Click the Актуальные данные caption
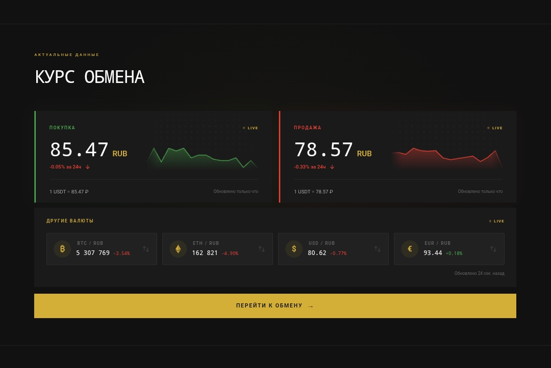This screenshot has width=551, height=368. tap(67, 54)
